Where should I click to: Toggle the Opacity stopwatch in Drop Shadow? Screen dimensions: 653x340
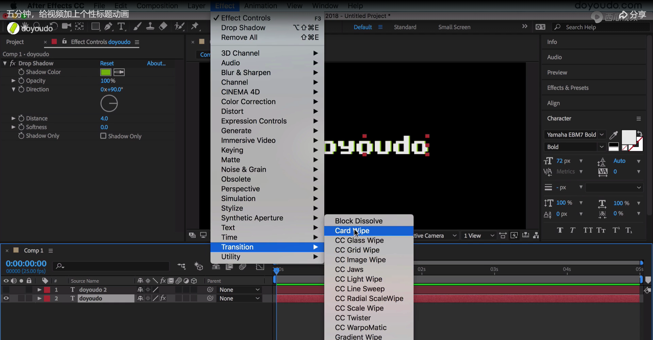click(21, 81)
